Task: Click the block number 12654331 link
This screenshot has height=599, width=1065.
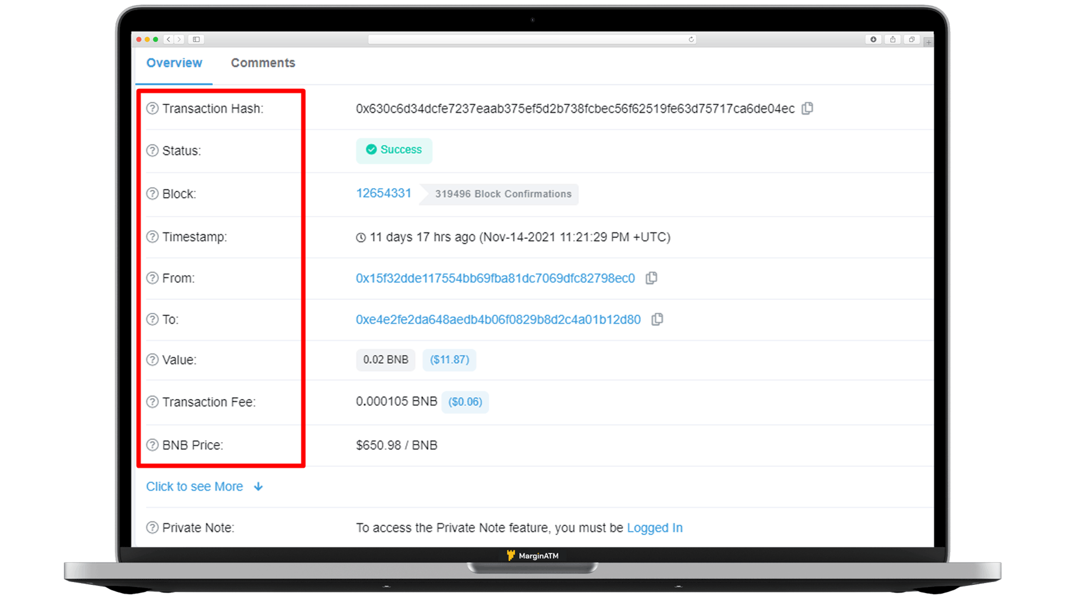Action: coord(383,193)
